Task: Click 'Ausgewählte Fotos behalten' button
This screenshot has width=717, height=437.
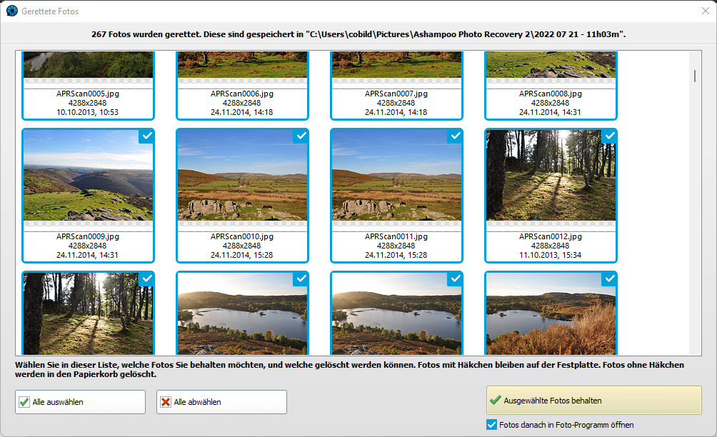Action: point(593,401)
